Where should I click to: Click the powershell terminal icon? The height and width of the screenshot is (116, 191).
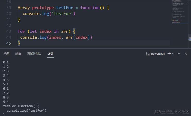(x=148, y=54)
